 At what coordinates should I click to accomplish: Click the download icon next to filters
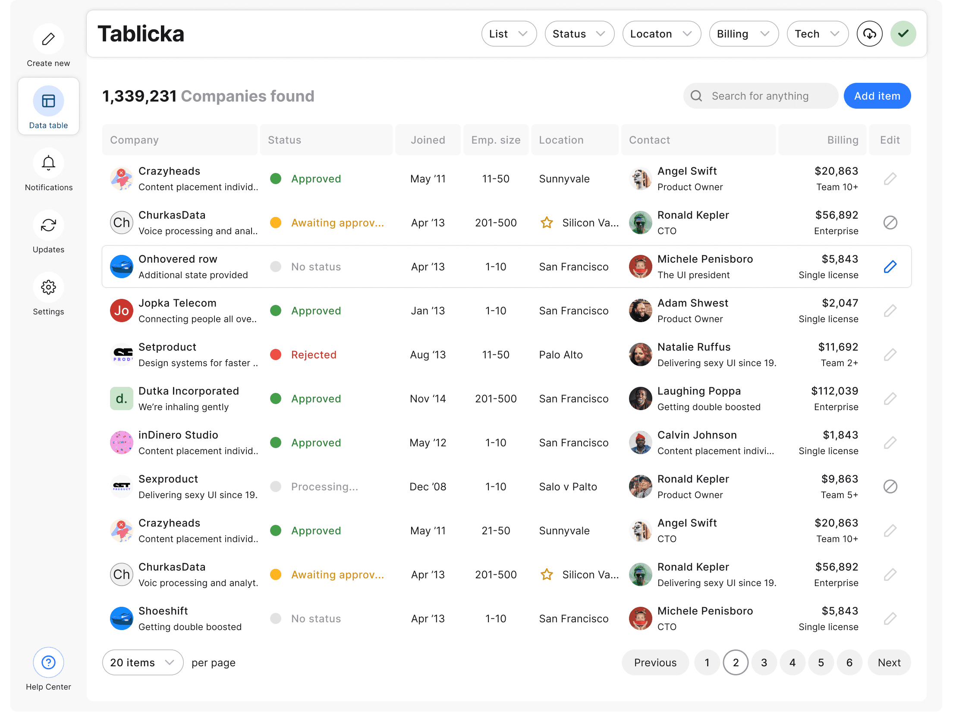click(x=869, y=34)
